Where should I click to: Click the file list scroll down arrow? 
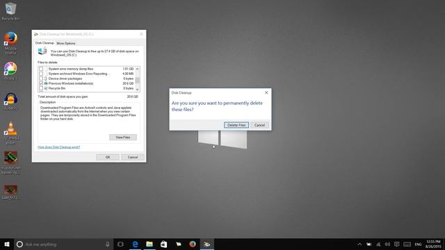(x=138, y=90)
